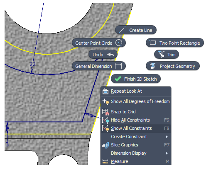
Task: Pick the General Dimension icon
Action: (118, 66)
